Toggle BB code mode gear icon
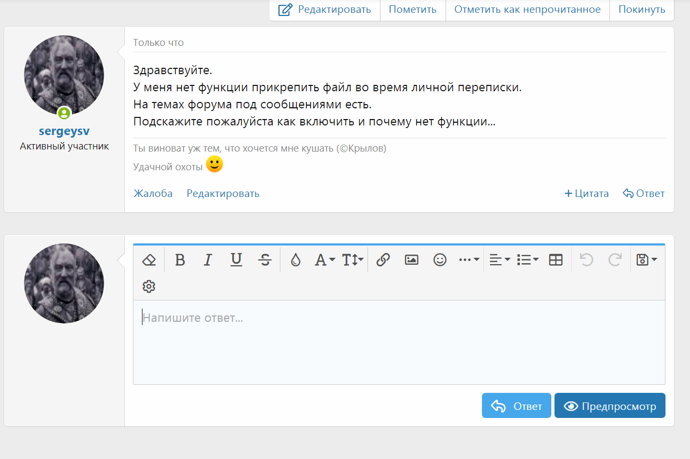The height and width of the screenshot is (459, 690). pos(149,287)
